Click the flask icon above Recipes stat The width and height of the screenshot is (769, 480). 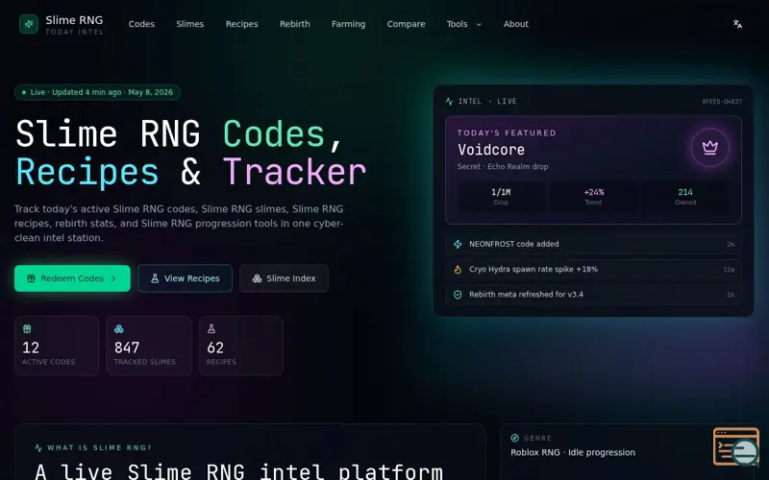point(211,329)
